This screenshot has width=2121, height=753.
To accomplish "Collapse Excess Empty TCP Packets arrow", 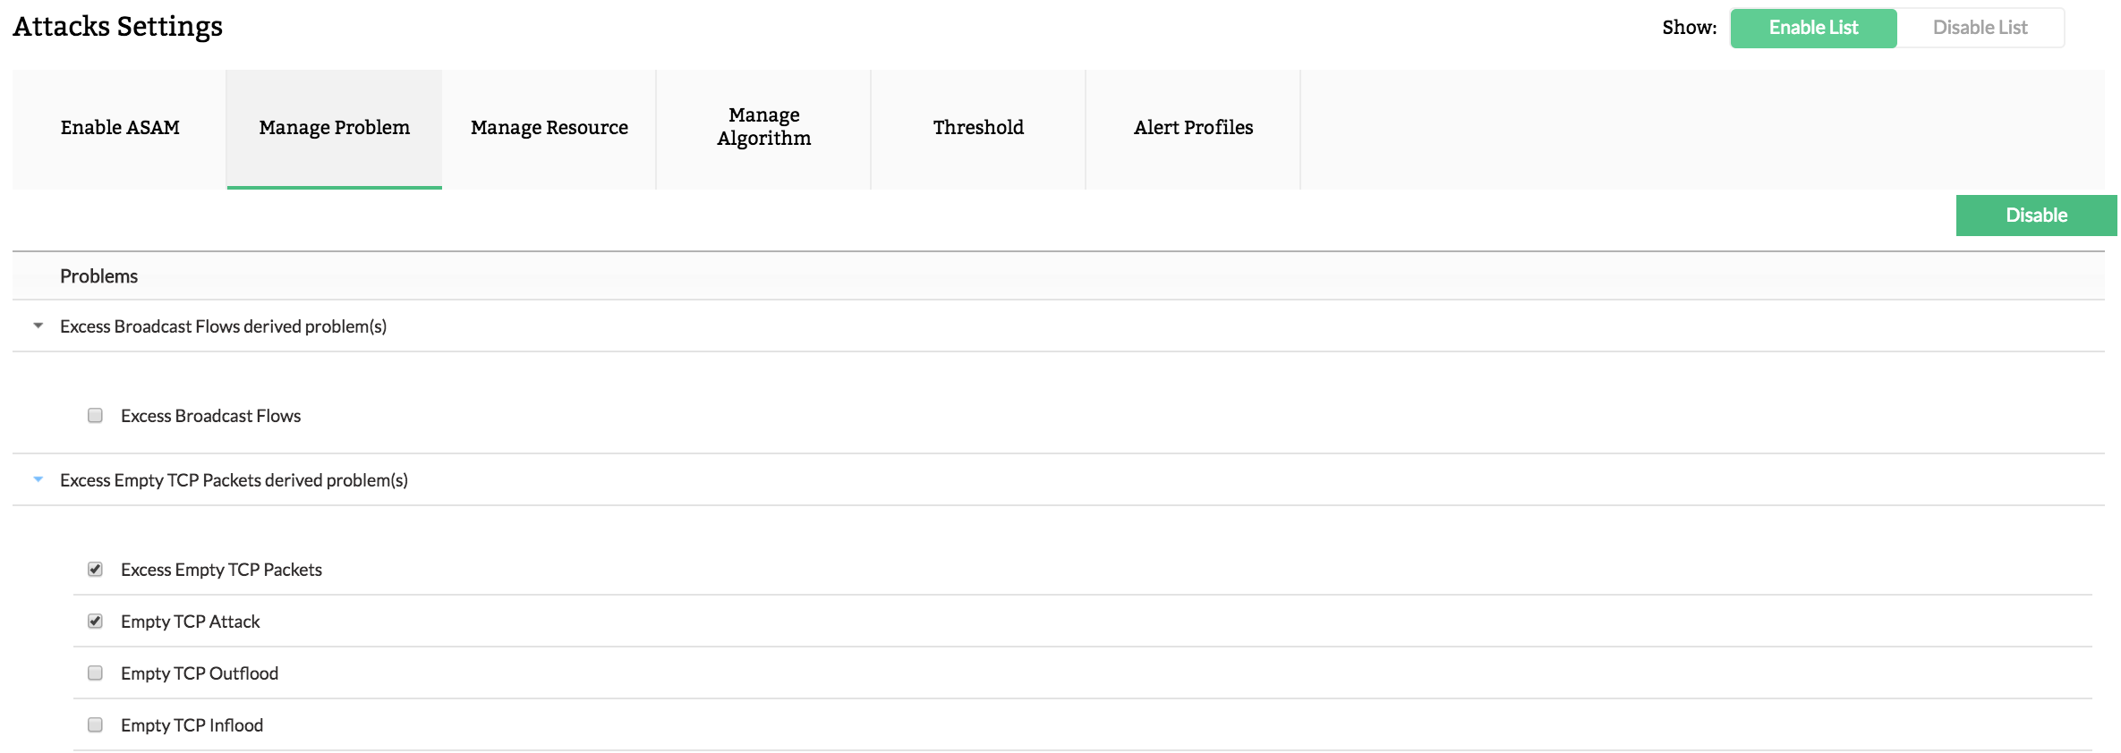I will tap(38, 480).
